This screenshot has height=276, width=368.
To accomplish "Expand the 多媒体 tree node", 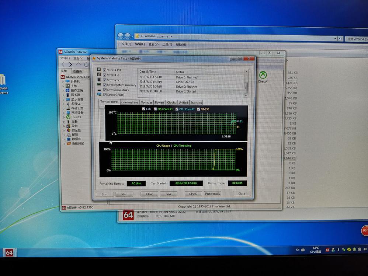I will click(x=63, y=104).
